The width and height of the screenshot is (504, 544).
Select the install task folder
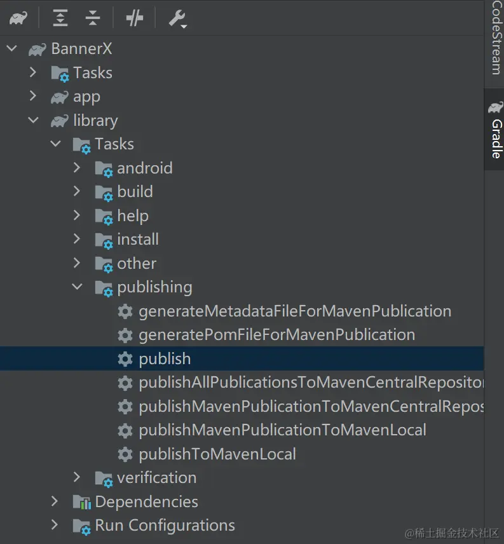[x=138, y=240]
